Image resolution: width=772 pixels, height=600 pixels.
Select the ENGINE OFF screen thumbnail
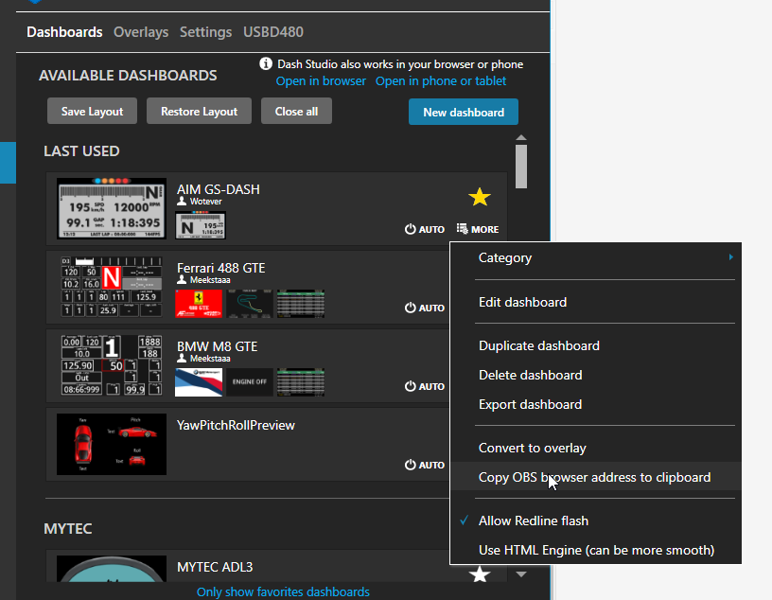250,382
